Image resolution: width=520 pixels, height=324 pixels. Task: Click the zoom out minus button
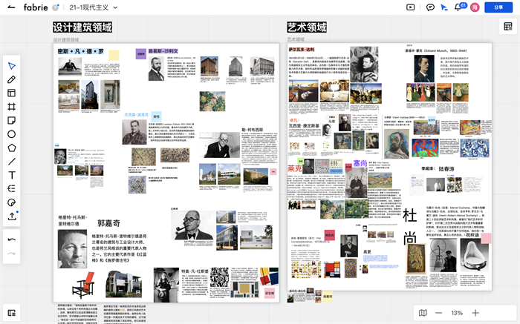click(x=438, y=313)
